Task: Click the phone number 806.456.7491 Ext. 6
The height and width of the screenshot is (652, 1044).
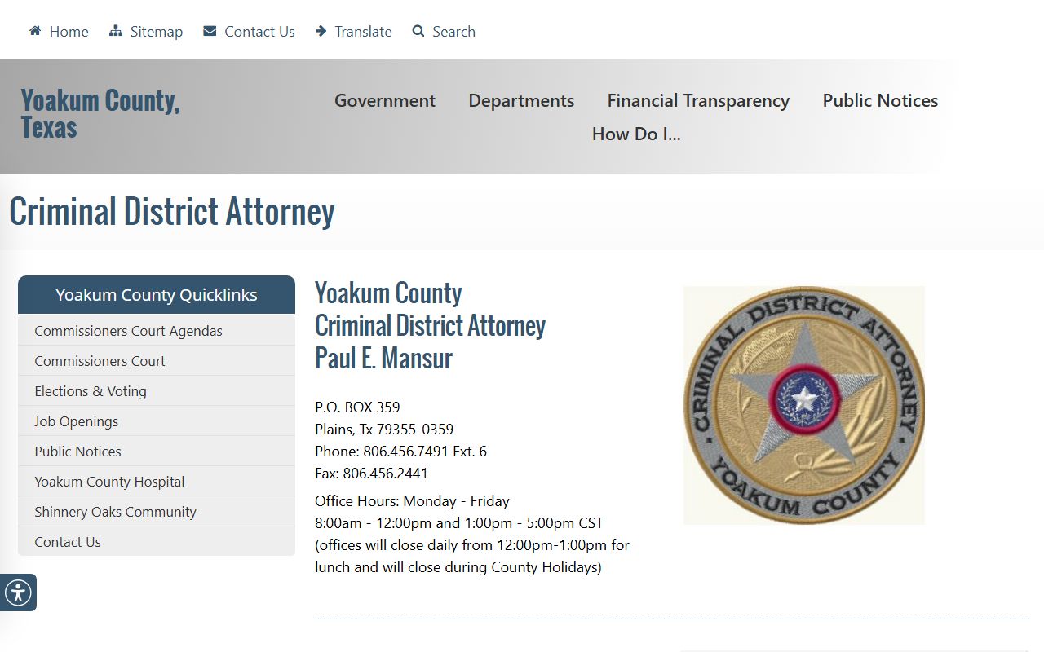Action: [x=425, y=452]
